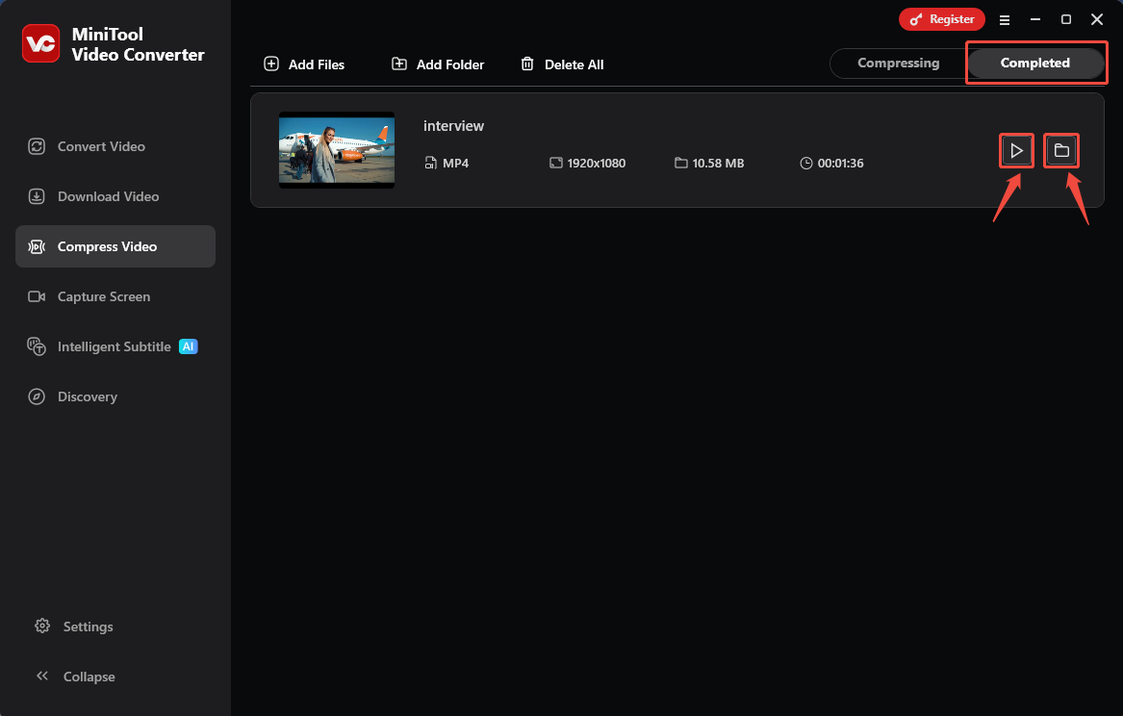Open the Capture Screen feature
The height and width of the screenshot is (716, 1123).
(x=36, y=296)
